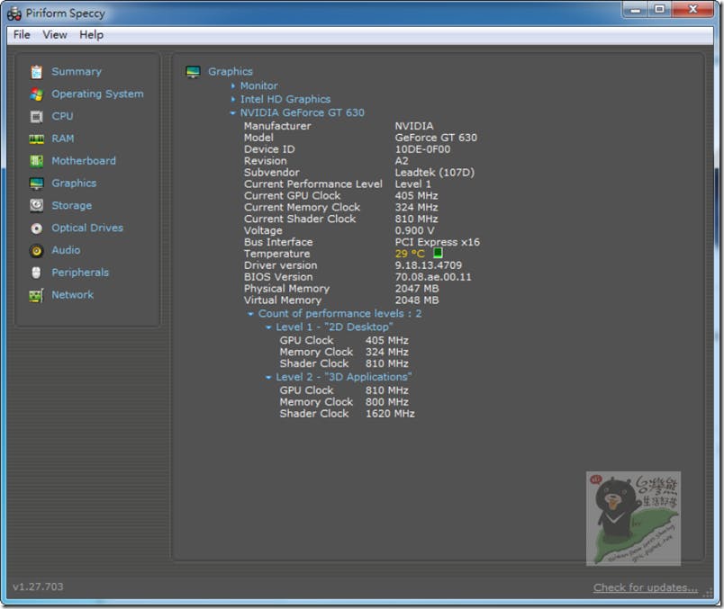Open the Peripherals section

point(80,273)
